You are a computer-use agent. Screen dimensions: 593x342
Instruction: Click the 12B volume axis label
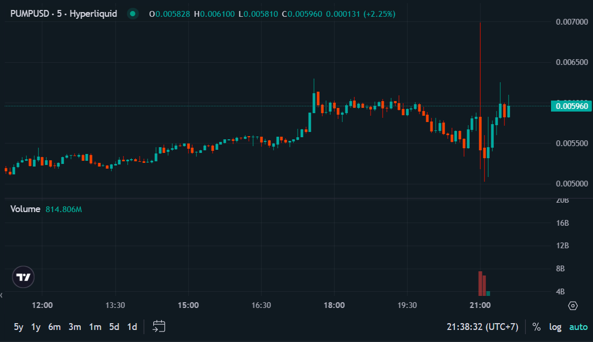[x=563, y=246]
